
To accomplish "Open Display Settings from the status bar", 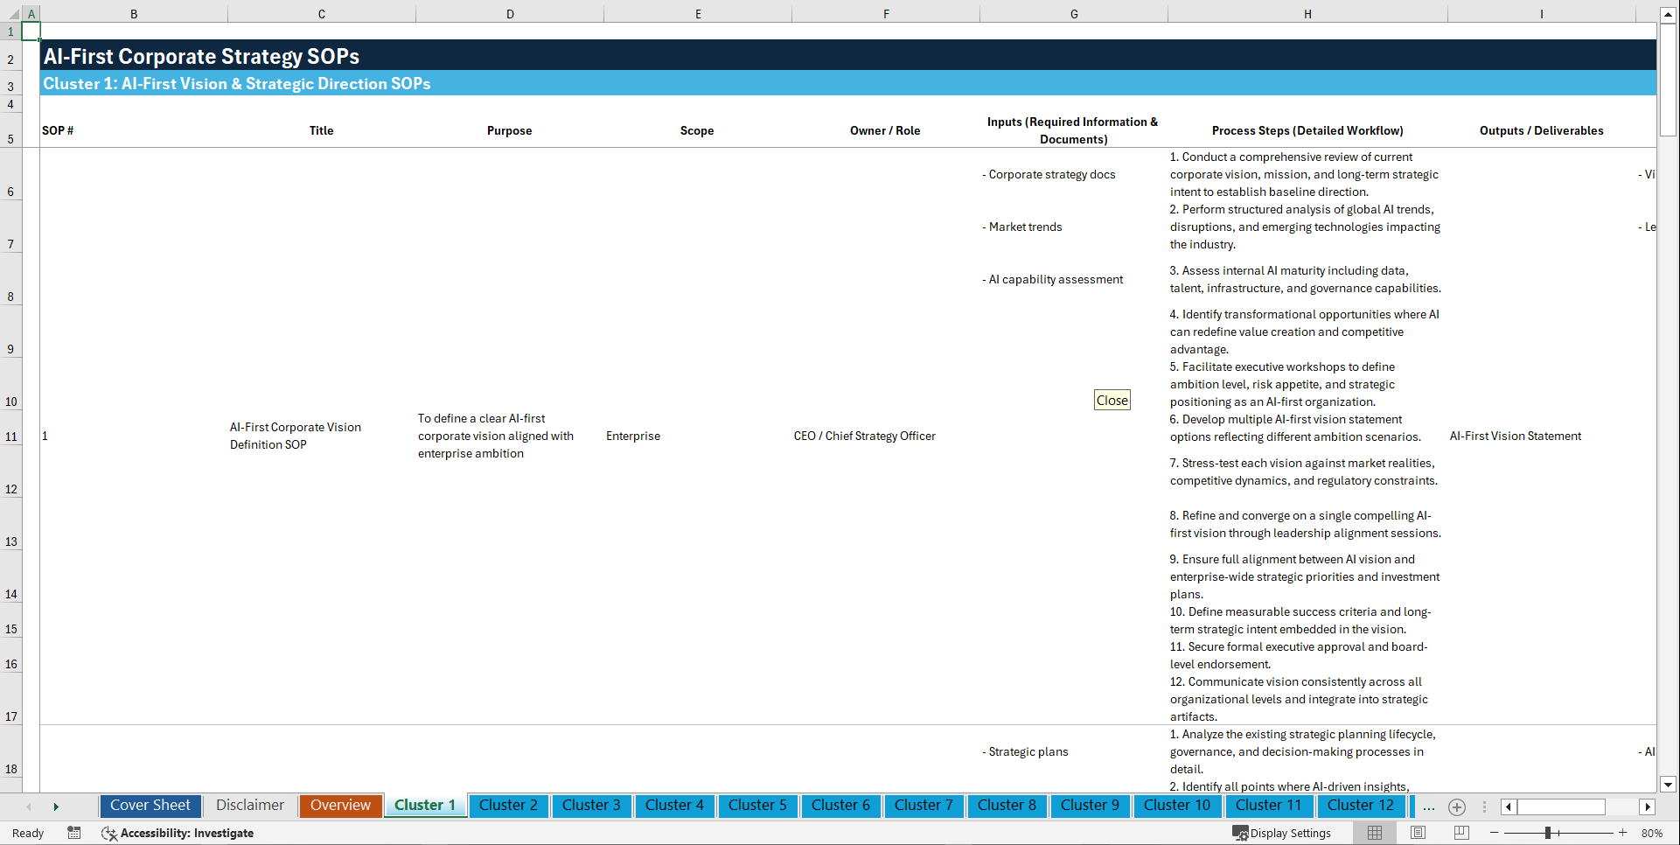I will pos(1282,833).
